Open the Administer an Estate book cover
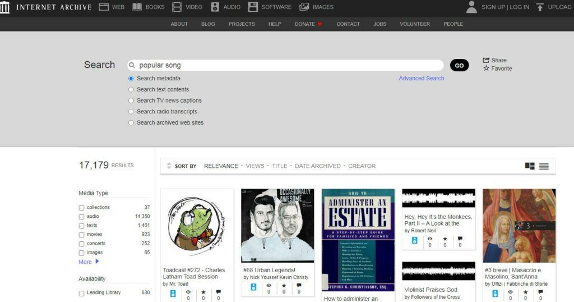 358,240
